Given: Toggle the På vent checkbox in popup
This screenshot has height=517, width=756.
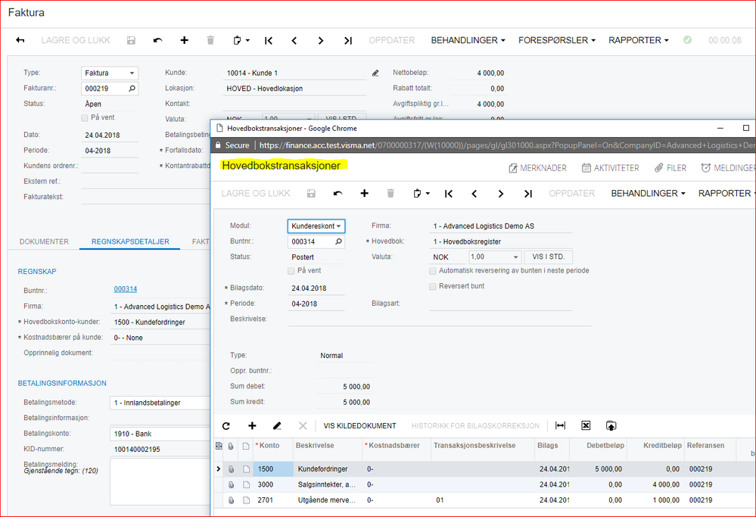Looking at the screenshot, I should point(292,270).
